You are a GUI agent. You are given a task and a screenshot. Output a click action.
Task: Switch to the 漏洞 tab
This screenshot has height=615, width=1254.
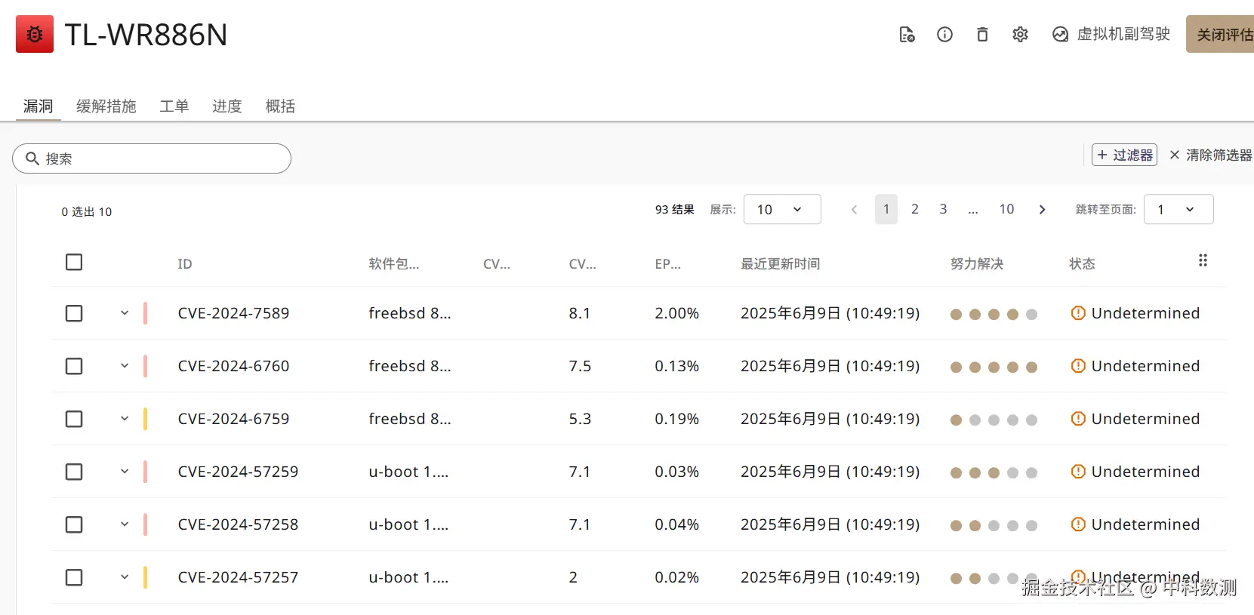click(x=38, y=106)
